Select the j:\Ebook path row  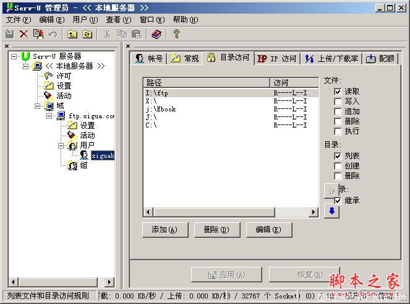point(231,109)
